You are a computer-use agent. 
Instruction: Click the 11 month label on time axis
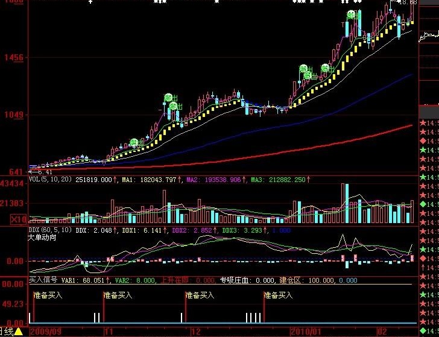(109, 332)
